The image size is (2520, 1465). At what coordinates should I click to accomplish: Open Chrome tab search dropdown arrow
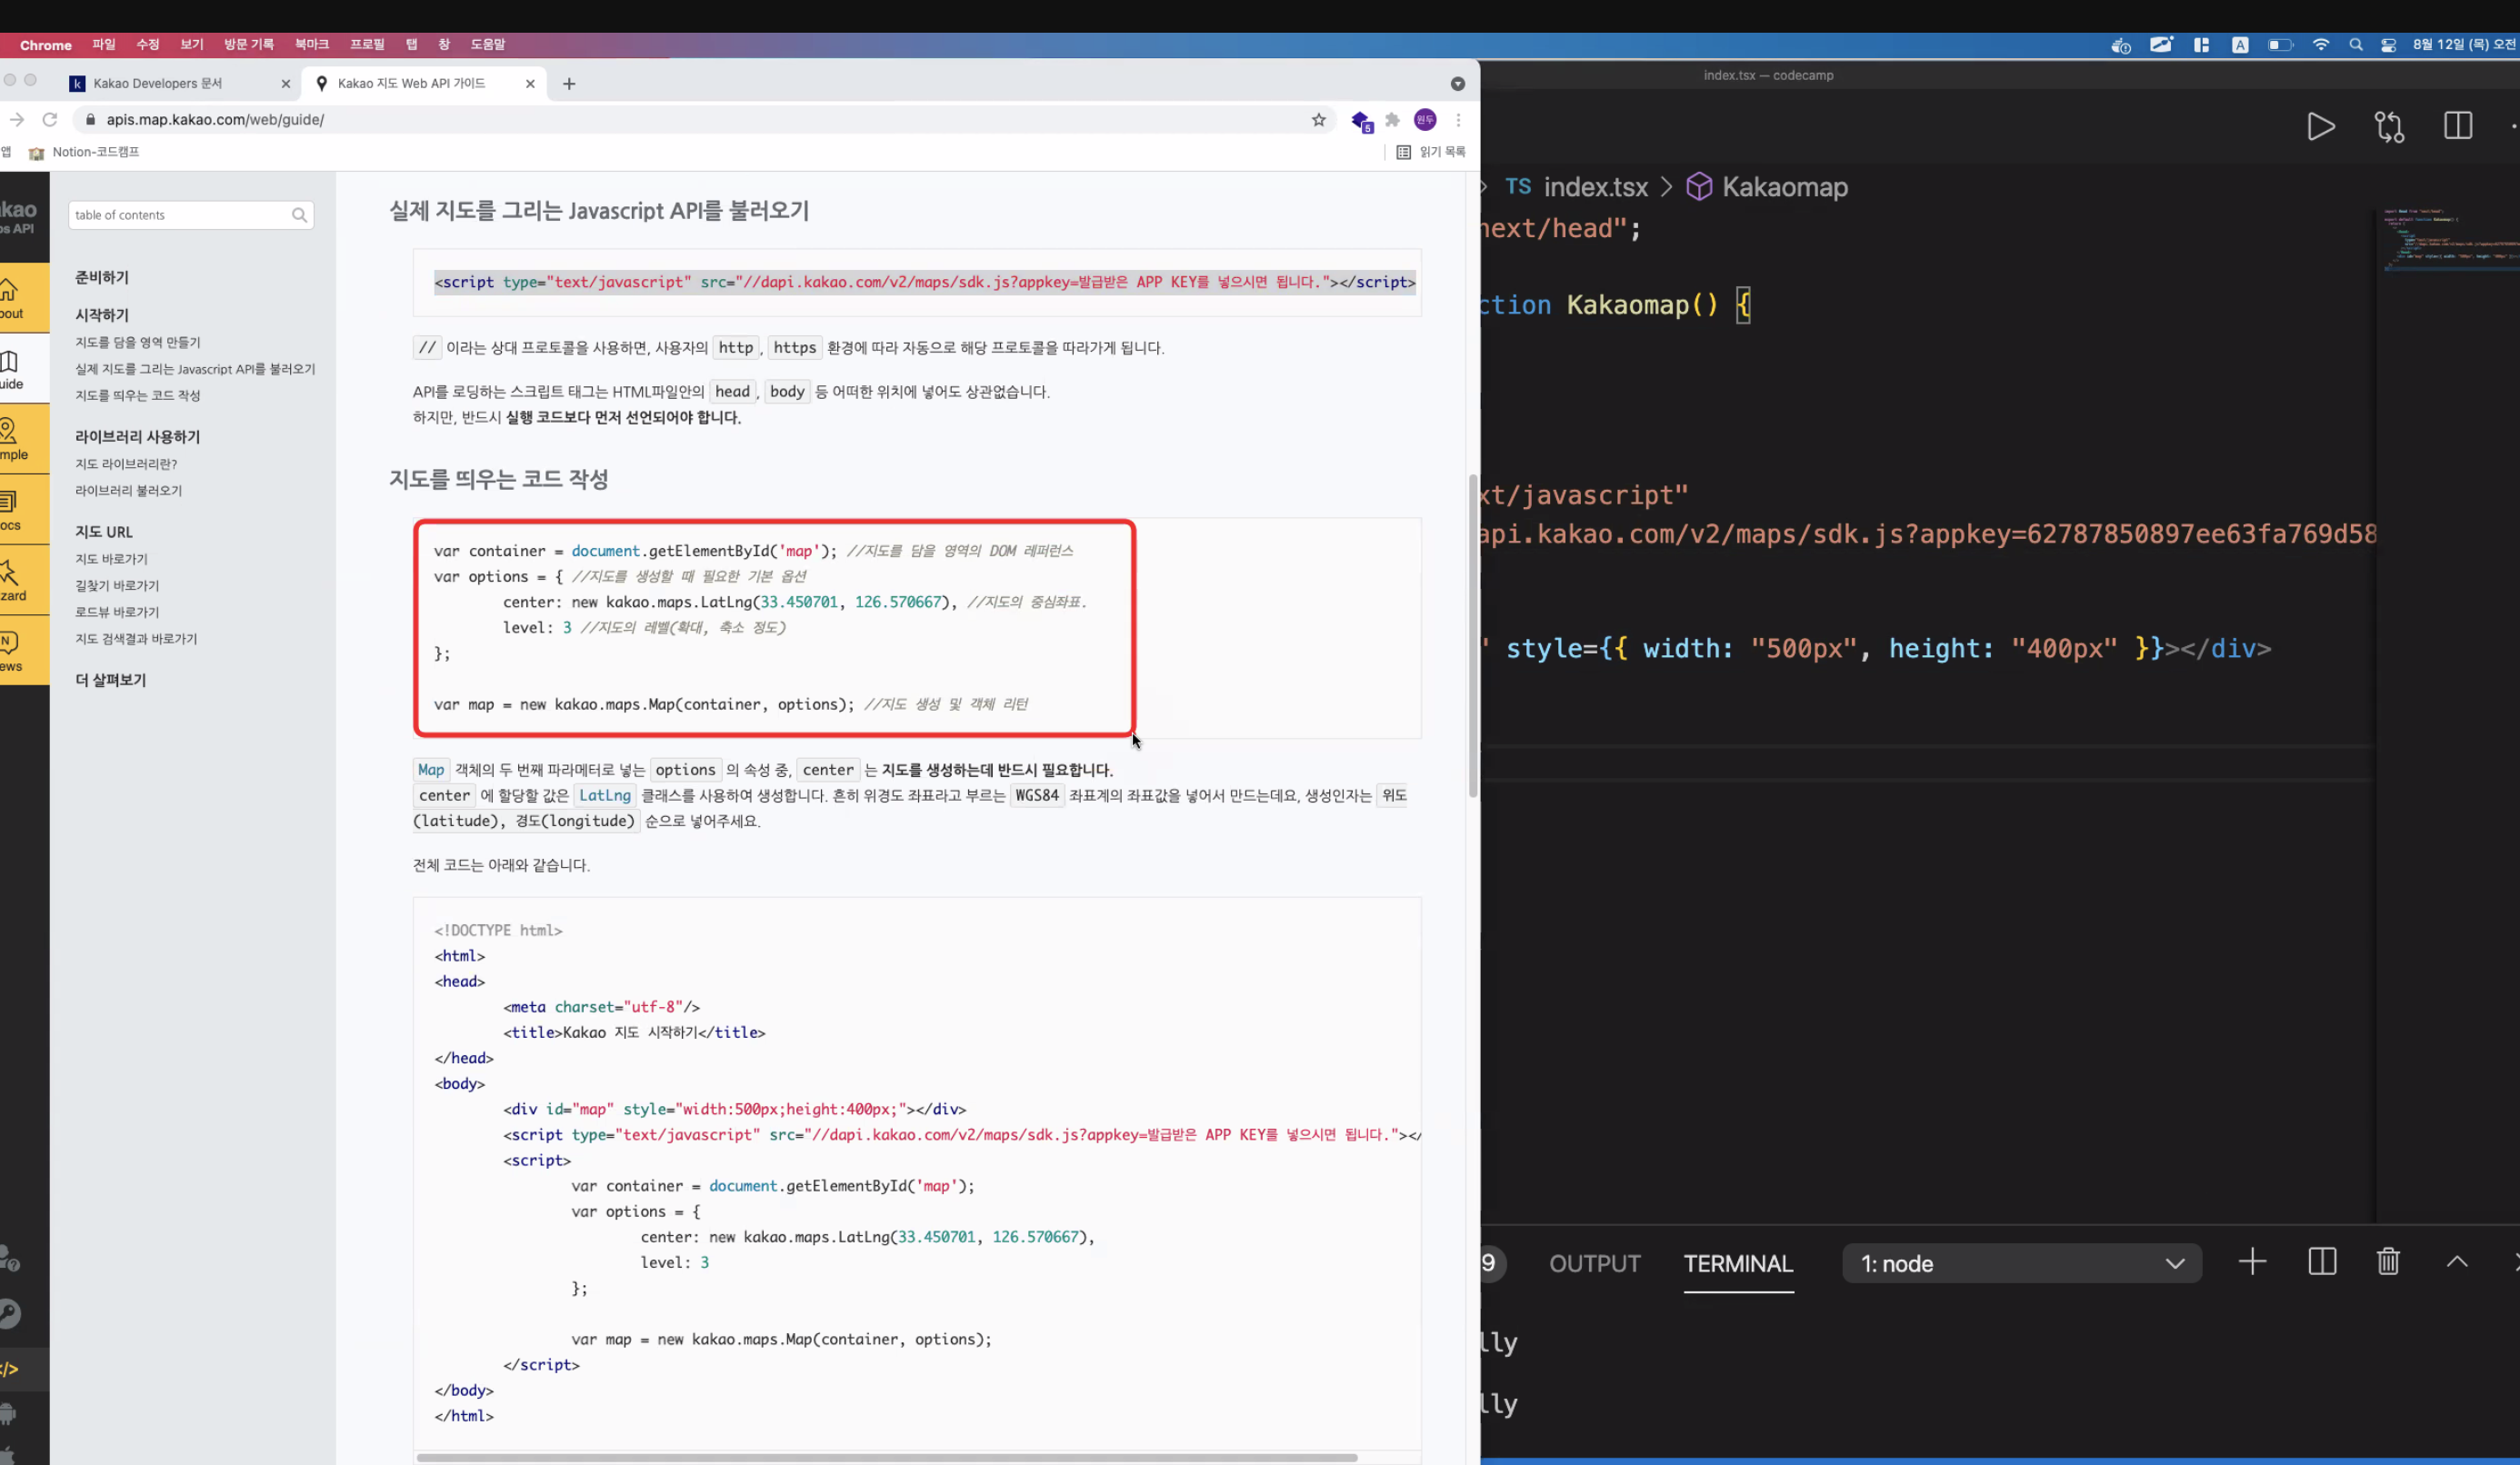(x=1457, y=84)
